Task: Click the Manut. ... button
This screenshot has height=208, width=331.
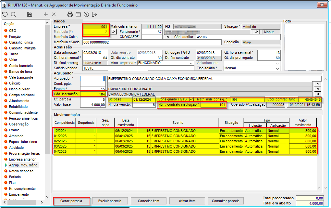Action: 271,32
